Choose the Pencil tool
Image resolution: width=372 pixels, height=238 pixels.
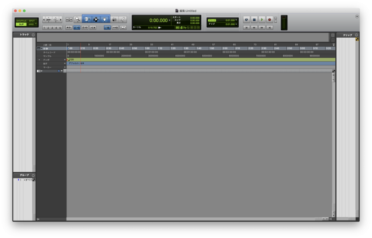[x=122, y=20]
